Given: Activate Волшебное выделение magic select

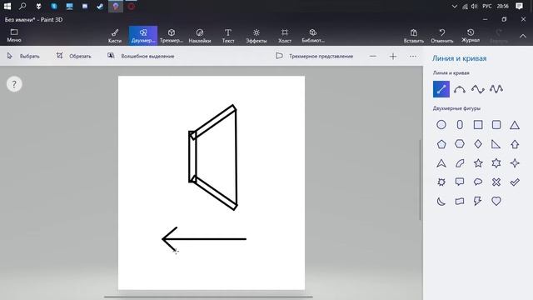Looking at the screenshot, I should (141, 56).
